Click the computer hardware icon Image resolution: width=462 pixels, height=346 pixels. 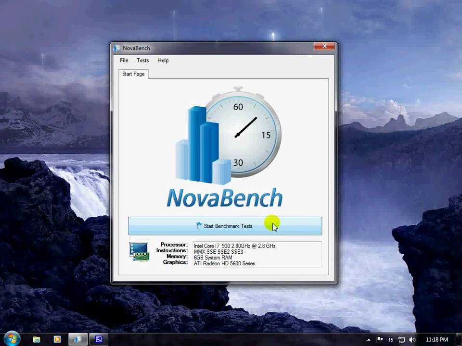pos(139,251)
